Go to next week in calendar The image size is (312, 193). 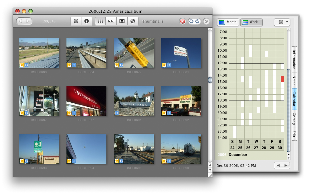[286, 165]
